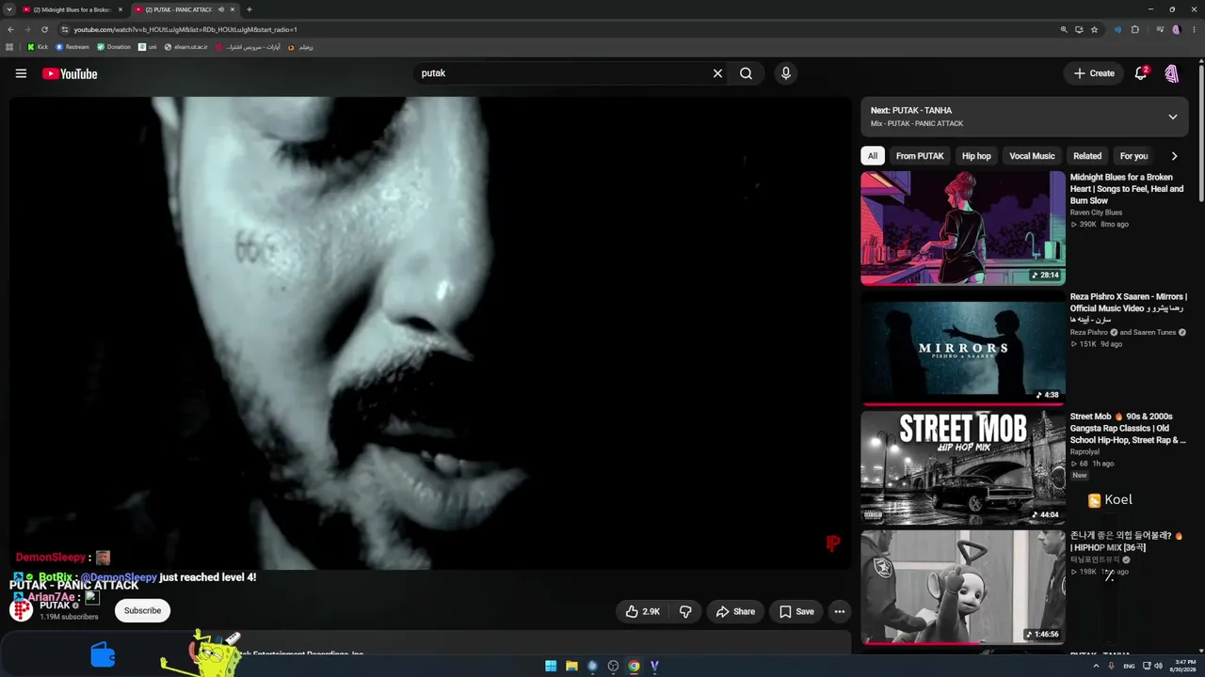Open the blue sound-wave extension icon
Viewport: 1205px width, 677px height.
1117,29
